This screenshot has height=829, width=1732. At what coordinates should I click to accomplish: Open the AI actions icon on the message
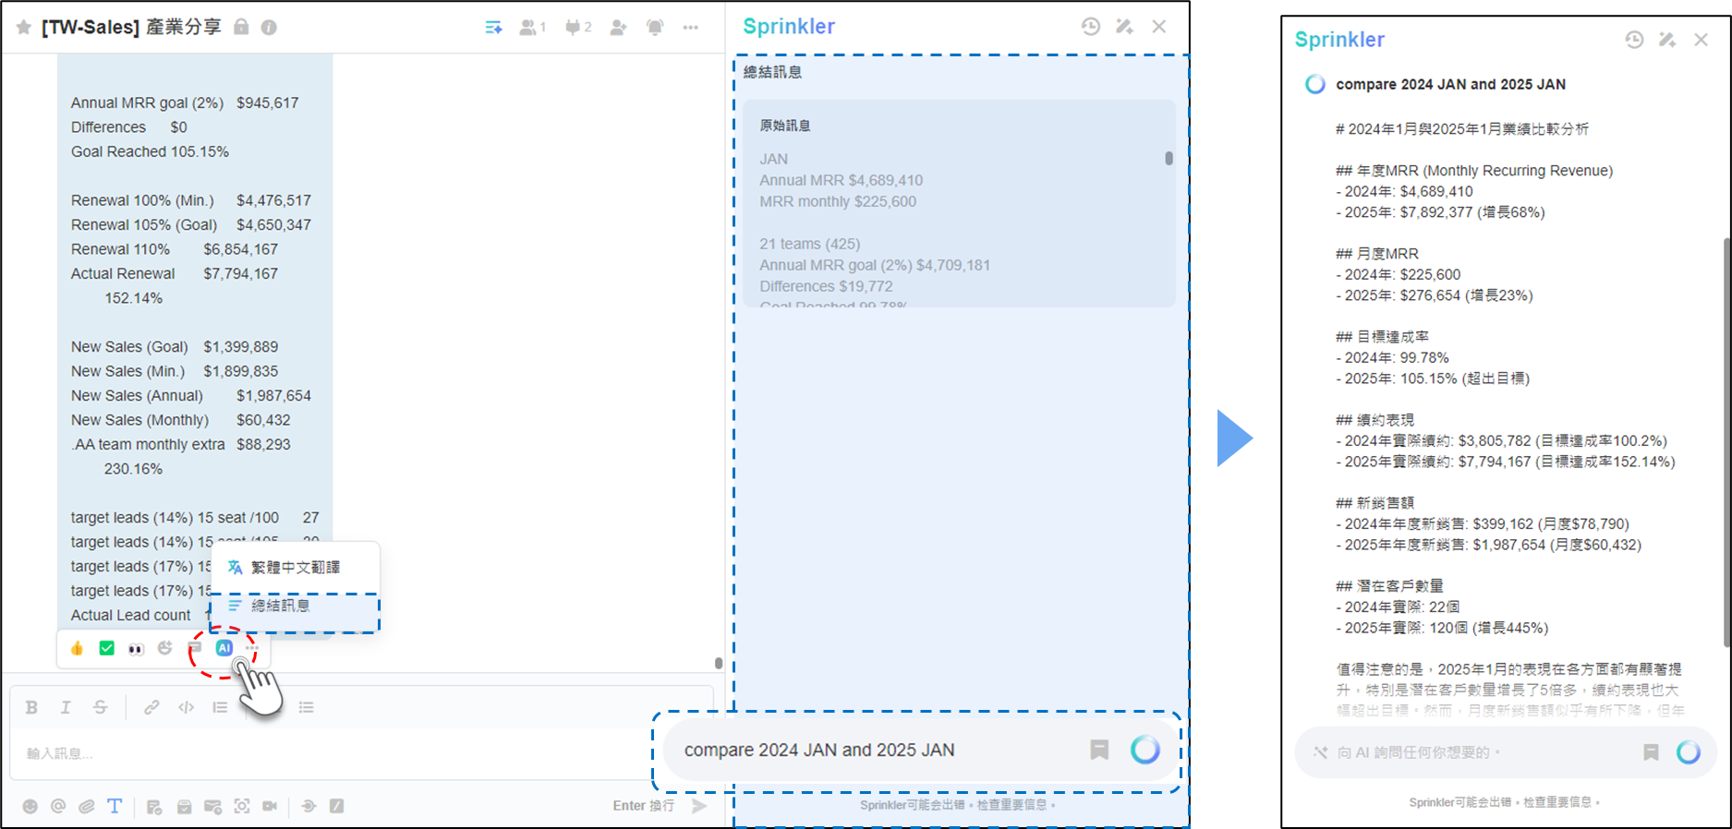pos(224,648)
